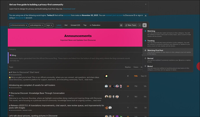This screenshot has width=200, height=117.
Task: Expand the subcategories dropdown
Action: coord(37,25)
